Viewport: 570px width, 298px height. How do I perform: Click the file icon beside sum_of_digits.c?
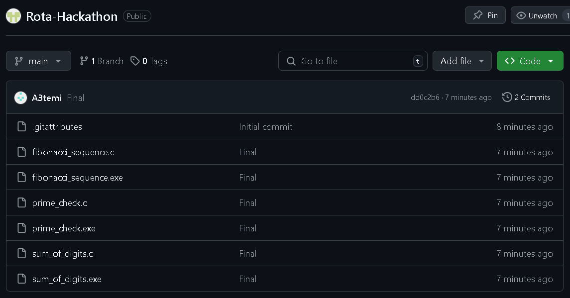[x=21, y=253]
